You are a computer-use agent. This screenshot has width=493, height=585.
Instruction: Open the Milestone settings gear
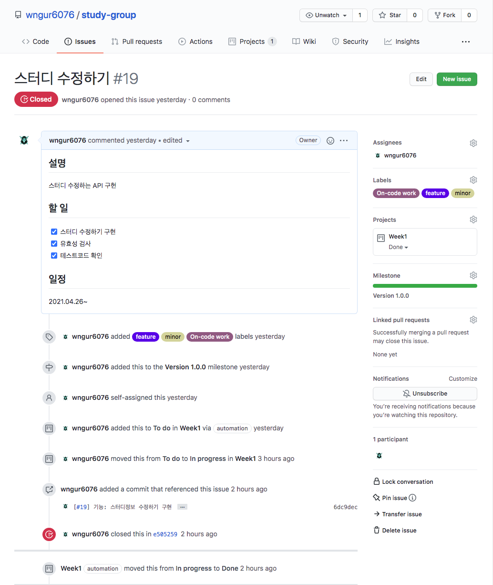(x=473, y=275)
